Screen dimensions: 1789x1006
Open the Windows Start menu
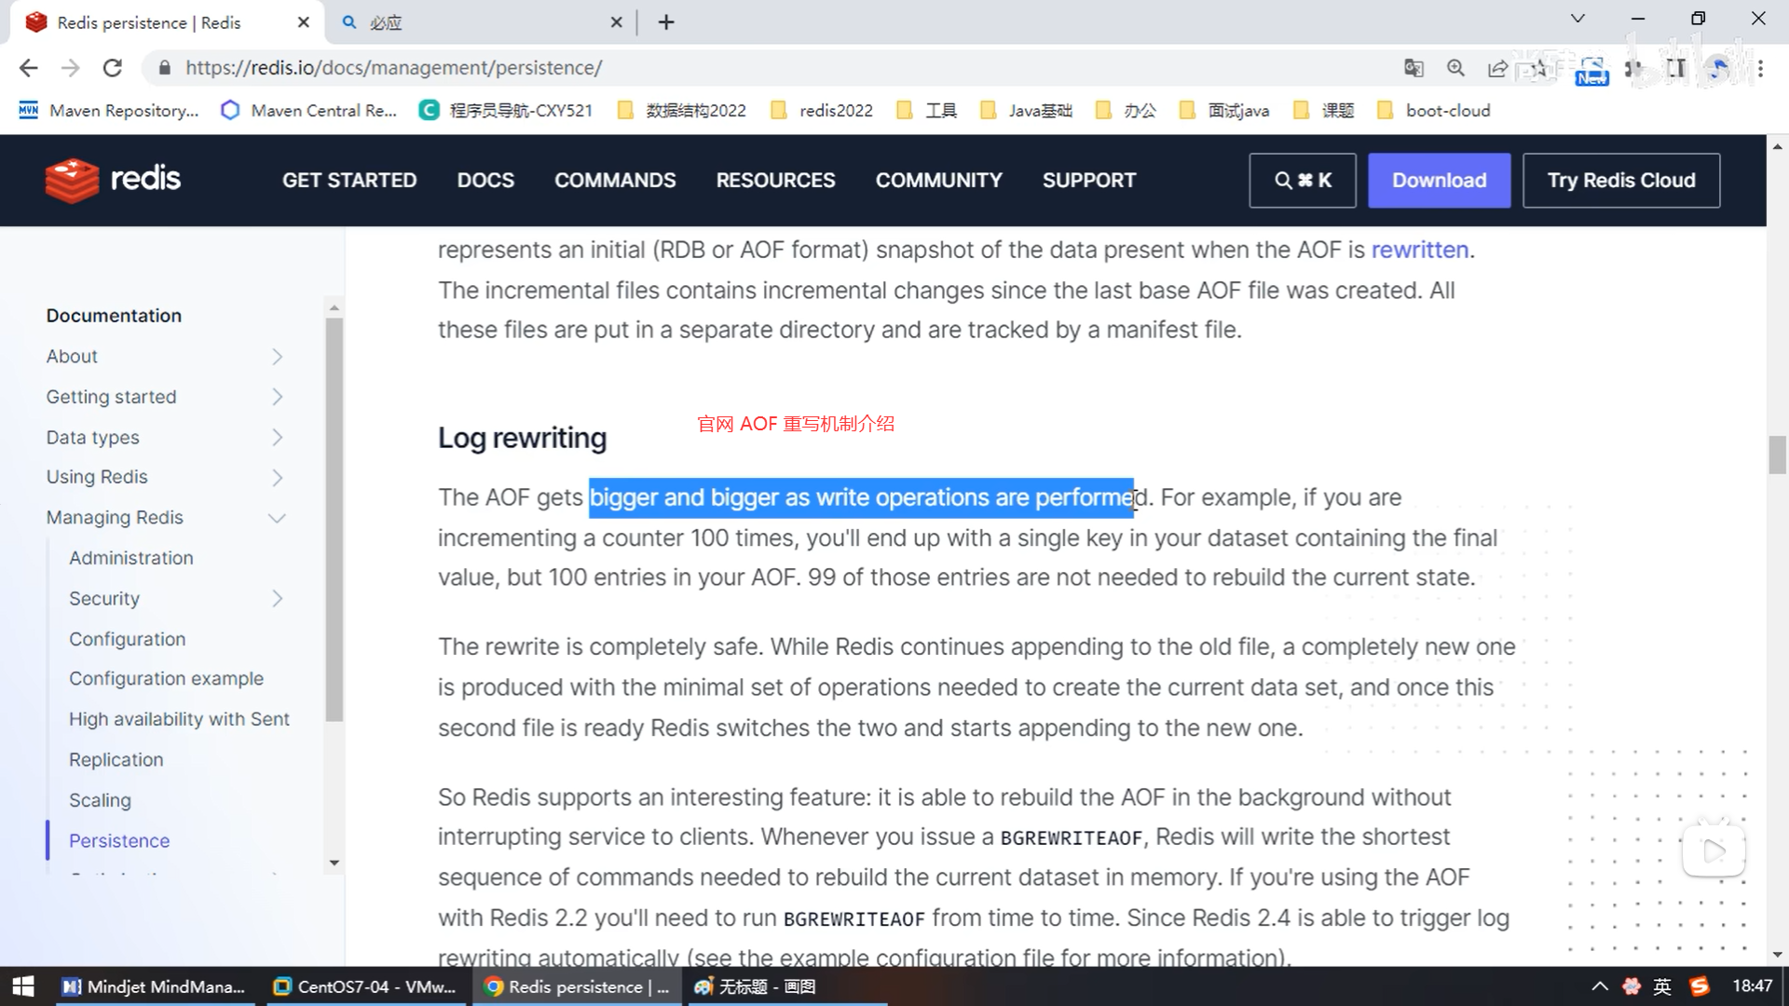pos(22,986)
